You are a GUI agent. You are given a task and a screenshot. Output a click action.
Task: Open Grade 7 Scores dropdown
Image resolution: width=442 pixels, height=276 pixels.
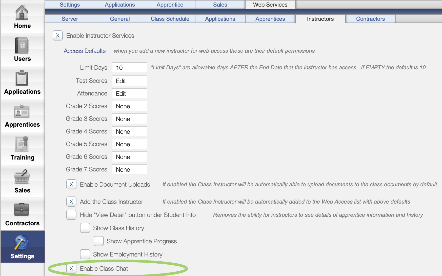(130, 169)
